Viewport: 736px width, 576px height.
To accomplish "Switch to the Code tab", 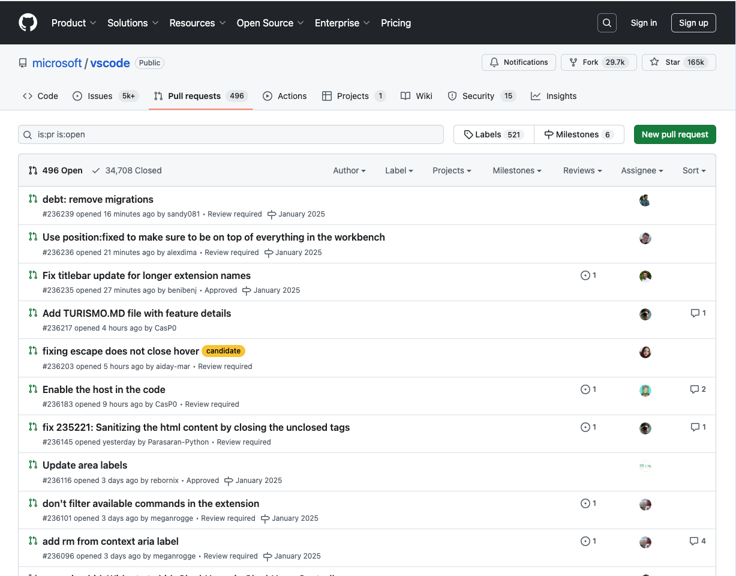I will click(40, 96).
